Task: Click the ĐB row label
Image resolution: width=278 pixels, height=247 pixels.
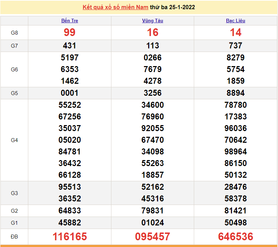Action: point(15,236)
